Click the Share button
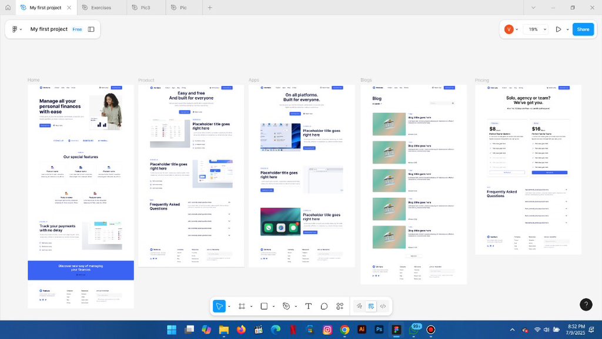602x339 pixels. click(583, 29)
